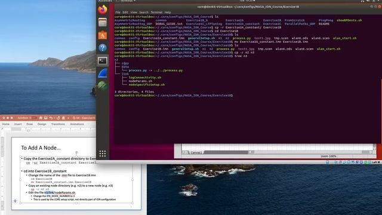Open the terminal Search menu

click(x=144, y=12)
